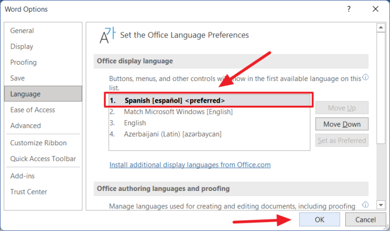
Task: Click the display language info icon
Action: pos(365,77)
